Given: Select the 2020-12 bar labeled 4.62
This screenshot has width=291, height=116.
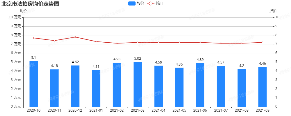Looking at the screenshot, I should (x=75, y=86).
